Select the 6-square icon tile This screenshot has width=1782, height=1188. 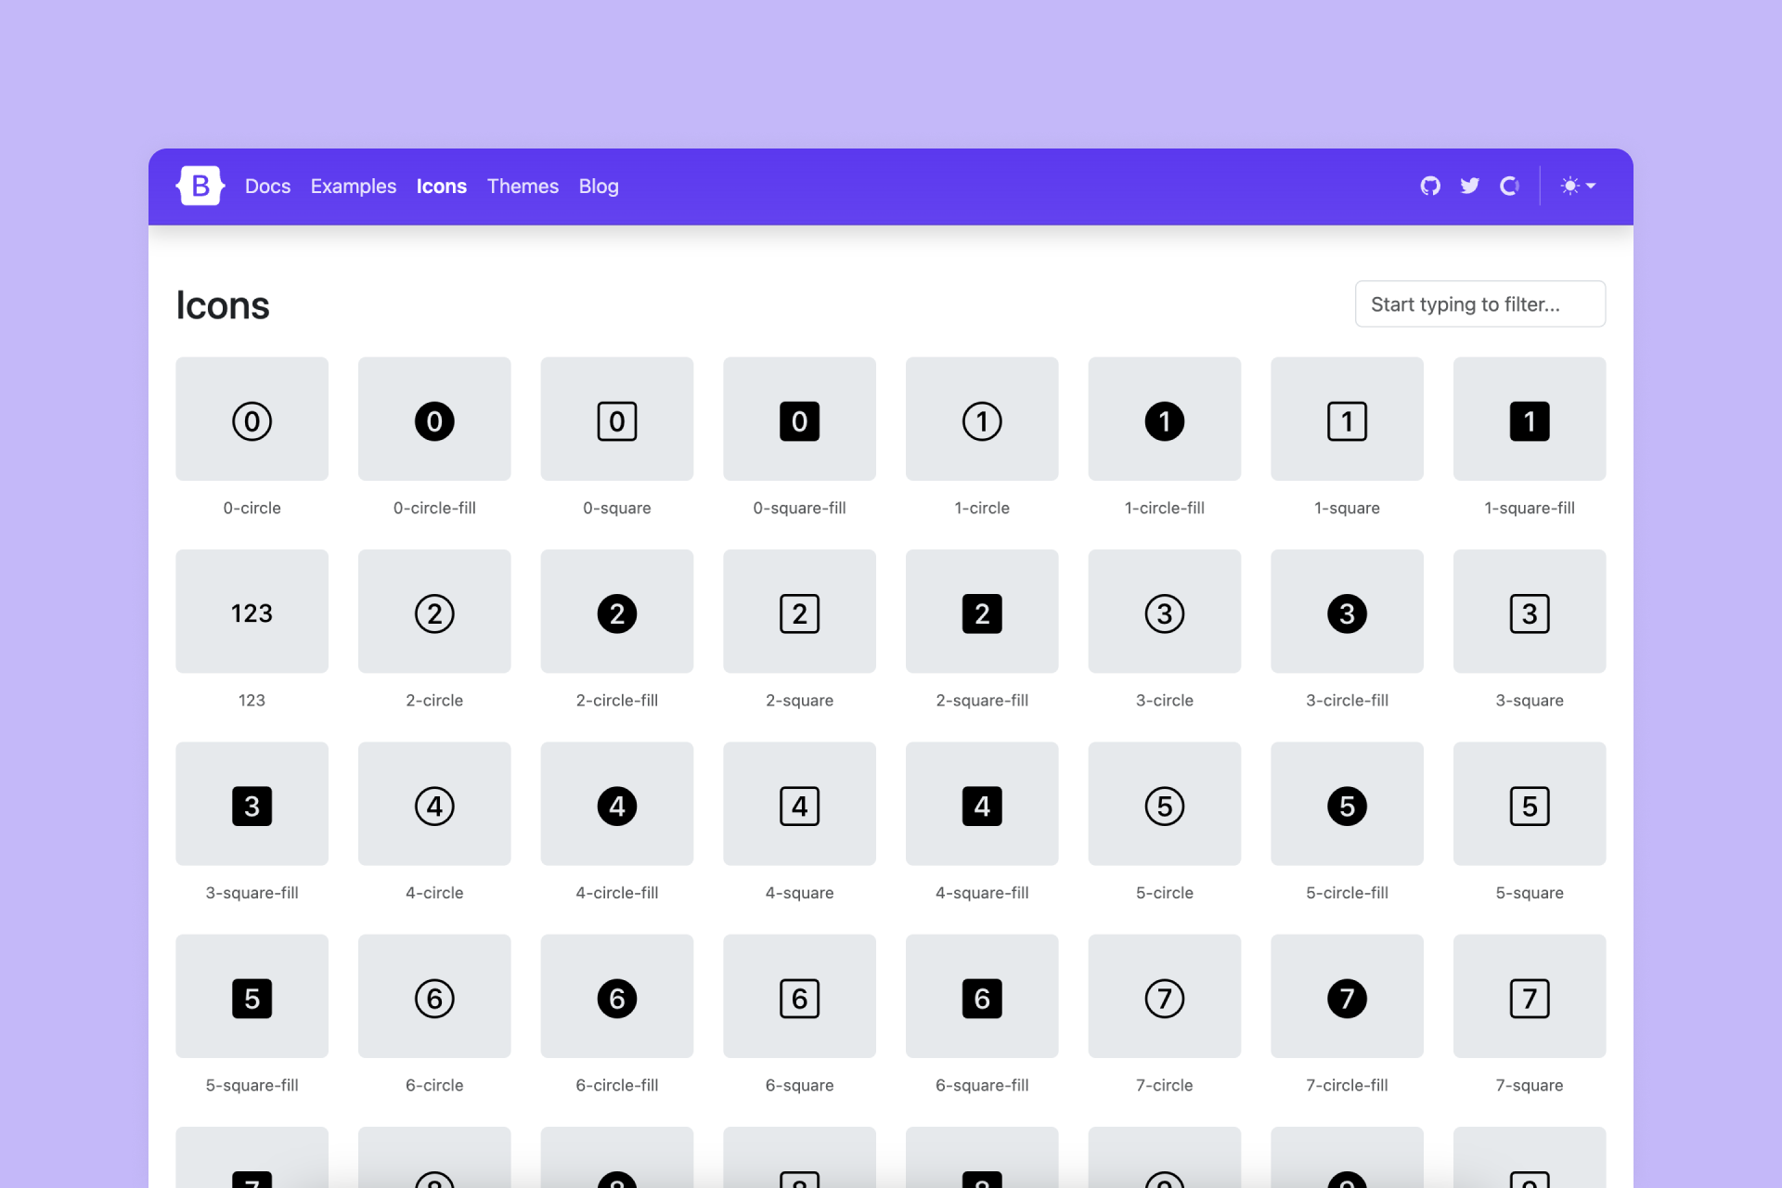(799, 996)
